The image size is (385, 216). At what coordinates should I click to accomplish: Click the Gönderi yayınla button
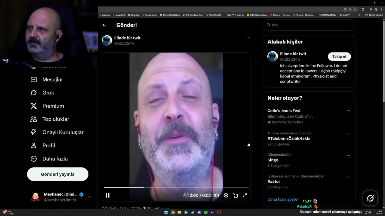coord(58,174)
